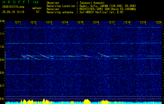The image size is (164, 104).
Task: Click the 1220 time marker
Action: click(159, 22)
